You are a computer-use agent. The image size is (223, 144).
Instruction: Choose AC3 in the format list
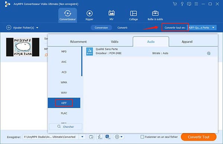(64, 72)
